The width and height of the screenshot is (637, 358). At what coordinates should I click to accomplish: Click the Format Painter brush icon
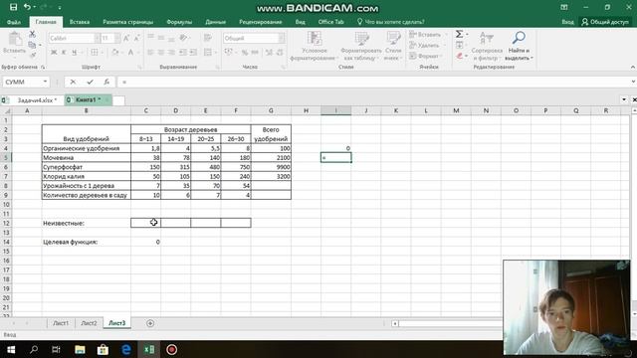click(x=32, y=55)
